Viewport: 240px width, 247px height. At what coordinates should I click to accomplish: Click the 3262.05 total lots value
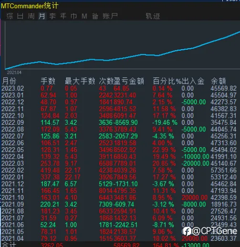(52, 245)
